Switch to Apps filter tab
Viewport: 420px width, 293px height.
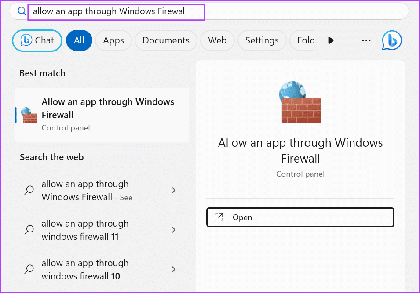(113, 40)
